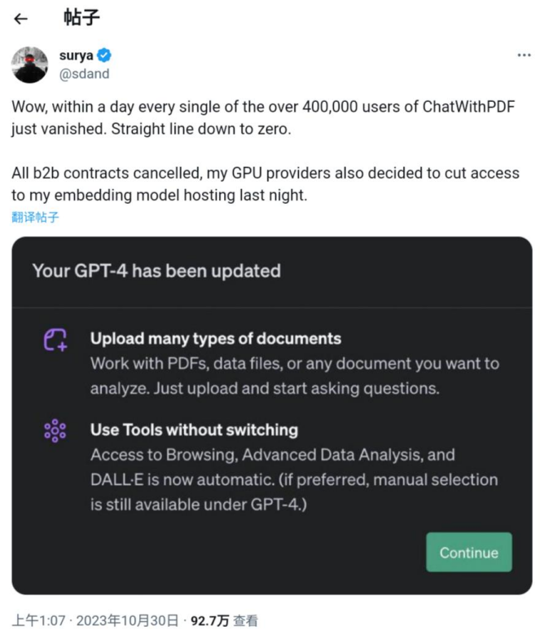Click the purple document upload icon
The image size is (540, 635).
[x=55, y=340]
